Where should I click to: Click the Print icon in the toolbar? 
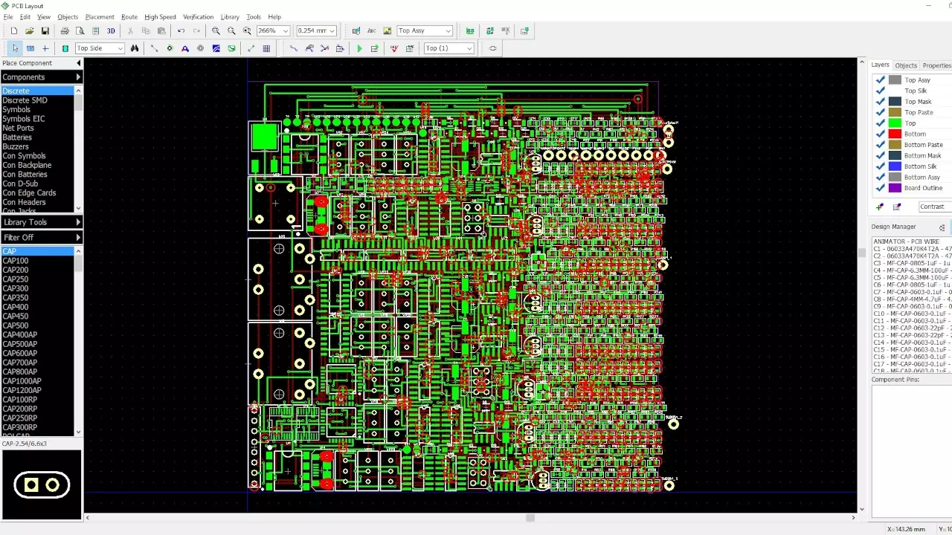pyautogui.click(x=63, y=30)
